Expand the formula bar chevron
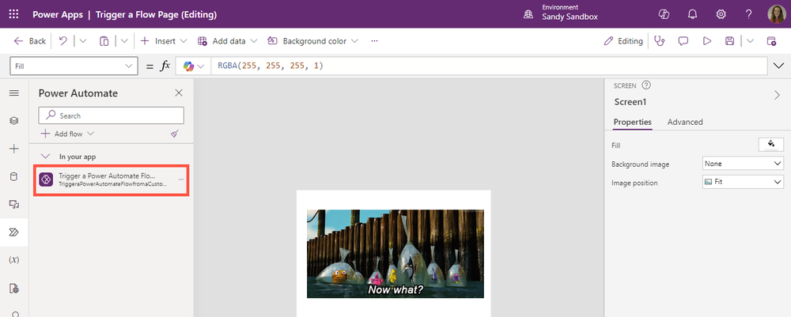The width and height of the screenshot is (791, 317). click(779, 66)
